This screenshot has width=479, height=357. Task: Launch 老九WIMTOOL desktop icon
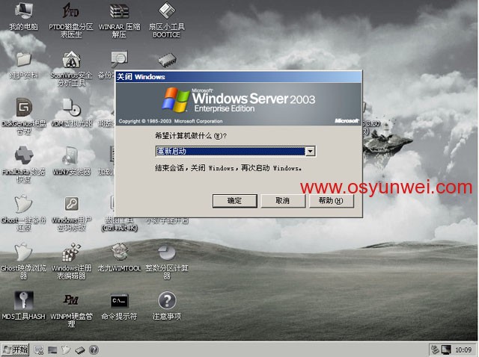coord(119,258)
